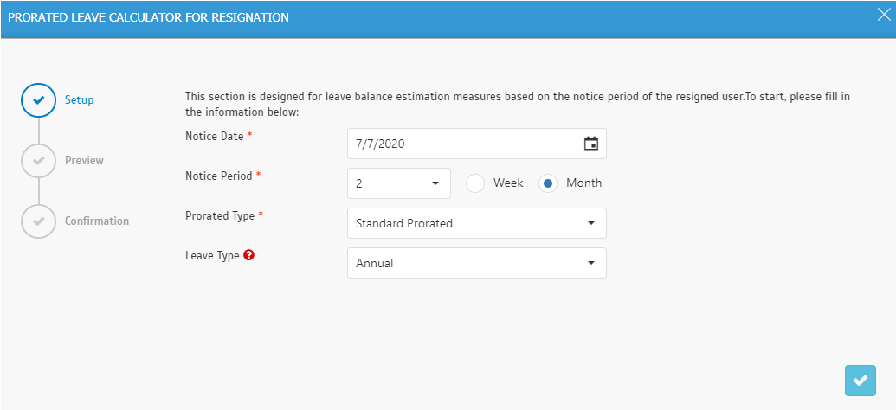This screenshot has width=896, height=410.
Task: Select the Month radio button
Action: tap(548, 184)
